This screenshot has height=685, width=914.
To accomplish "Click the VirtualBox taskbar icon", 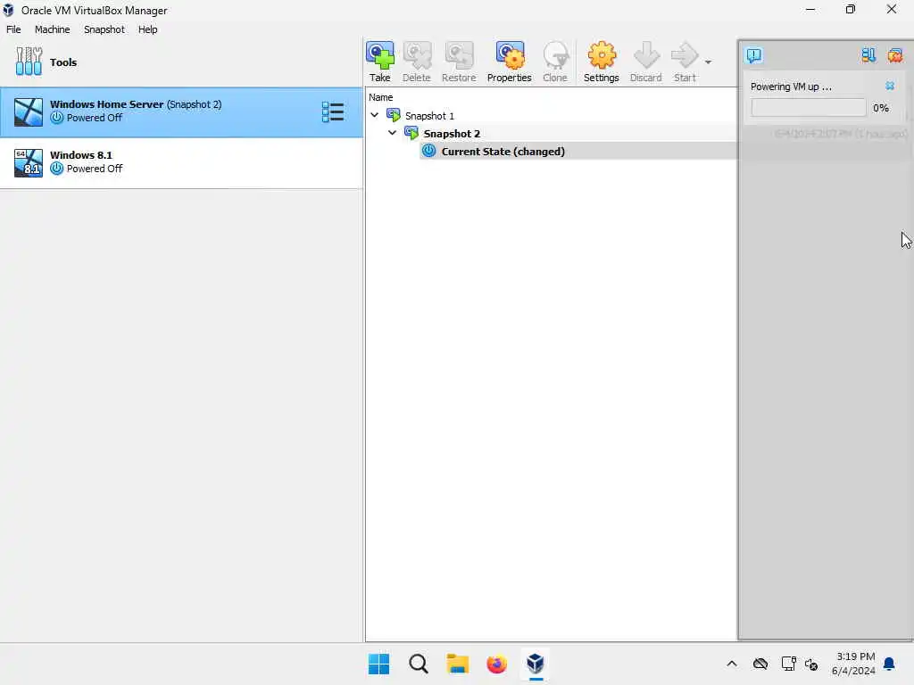I will point(536,664).
